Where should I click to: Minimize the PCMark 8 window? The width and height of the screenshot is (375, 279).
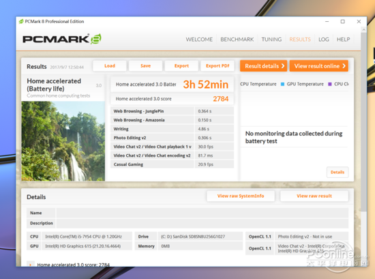pos(327,22)
